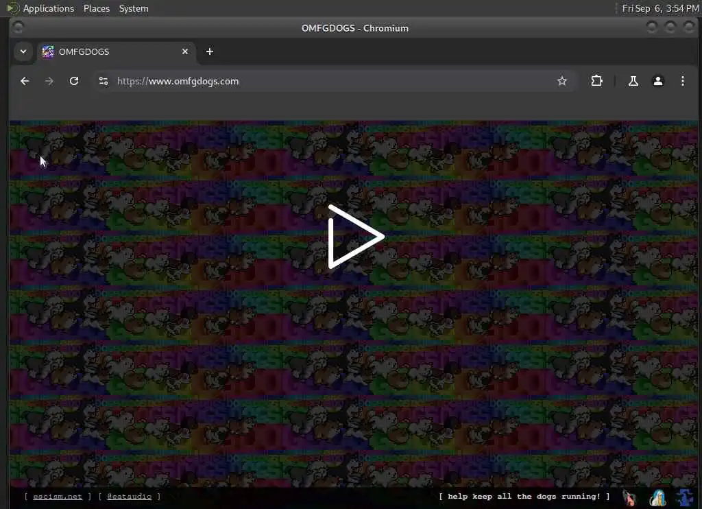The width and height of the screenshot is (702, 509).
Task: Click the blue-haired character footer icon
Action: (657, 498)
